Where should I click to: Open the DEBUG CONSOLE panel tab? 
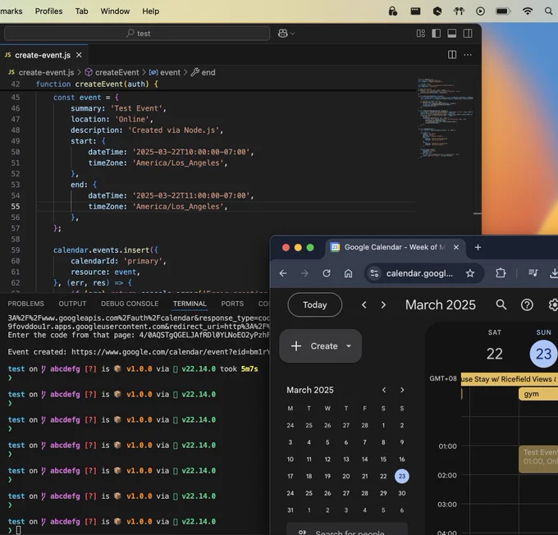click(130, 304)
